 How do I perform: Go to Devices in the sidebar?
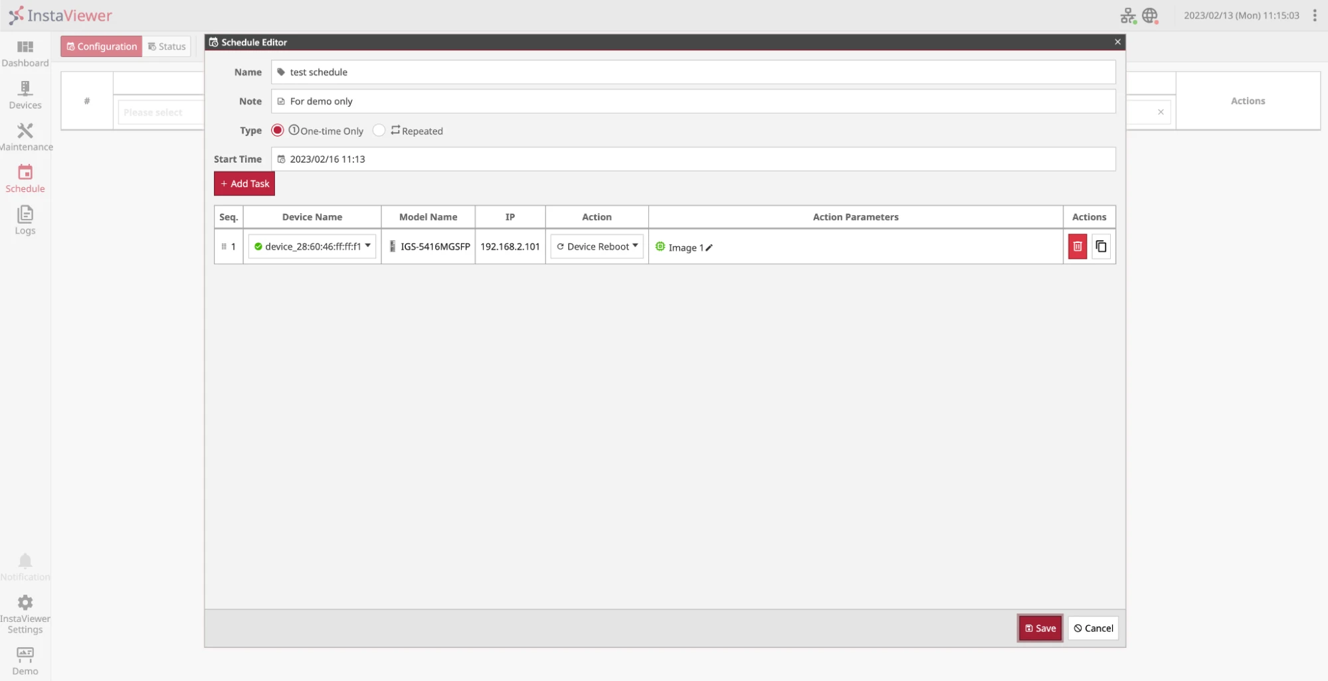(25, 88)
